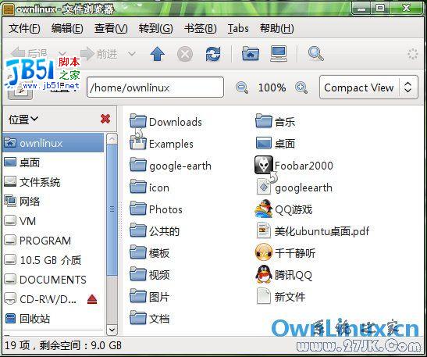Click the 前进 forward button

[99, 54]
